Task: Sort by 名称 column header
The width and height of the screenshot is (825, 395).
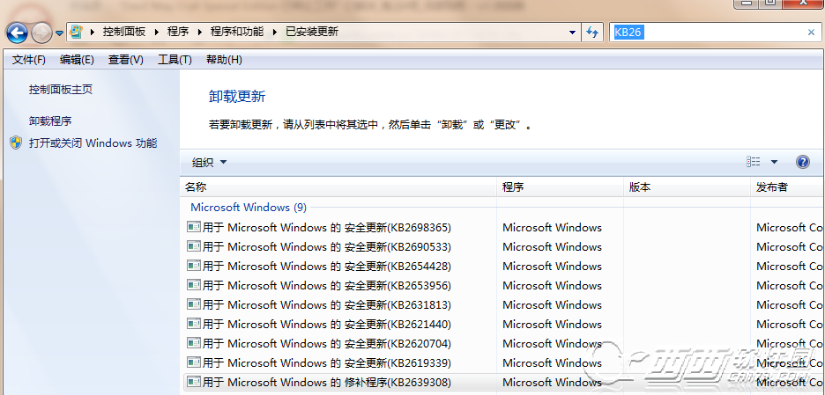Action: (x=338, y=187)
